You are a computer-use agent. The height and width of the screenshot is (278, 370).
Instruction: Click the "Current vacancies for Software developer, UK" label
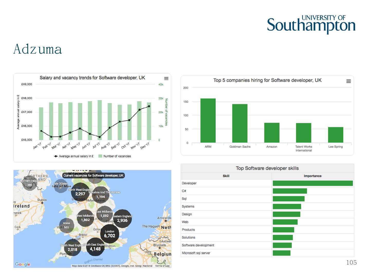(94, 176)
